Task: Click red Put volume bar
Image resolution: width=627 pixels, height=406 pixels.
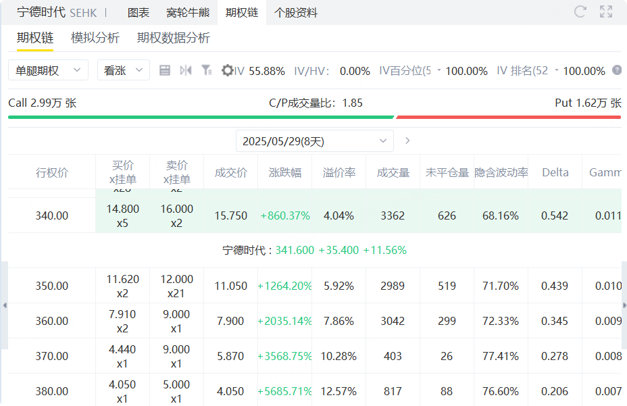Action: (x=508, y=117)
